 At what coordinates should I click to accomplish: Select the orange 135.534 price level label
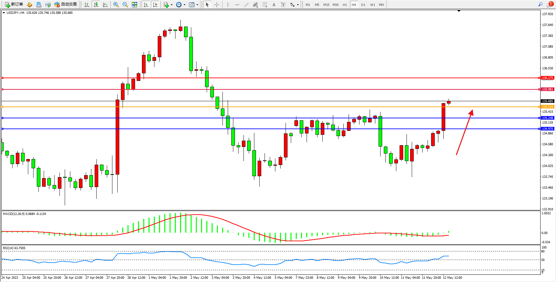547,107
